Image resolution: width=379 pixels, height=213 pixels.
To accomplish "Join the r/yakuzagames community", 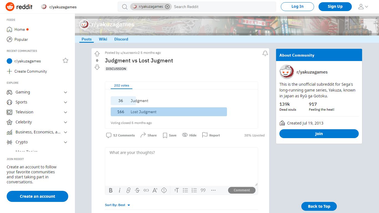I will pyautogui.click(x=319, y=134).
